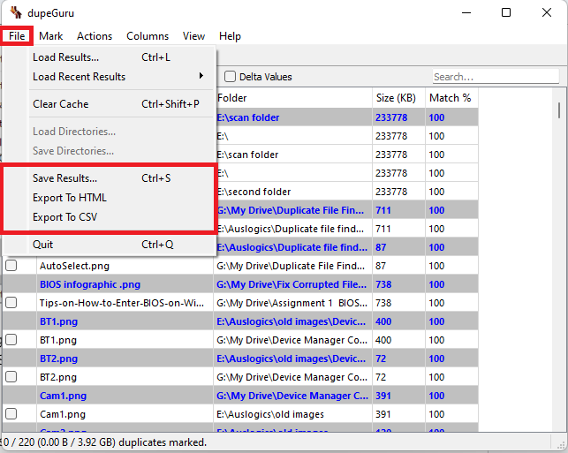Click the Search input field
Viewport: 568px width, 453px height.
(494, 77)
